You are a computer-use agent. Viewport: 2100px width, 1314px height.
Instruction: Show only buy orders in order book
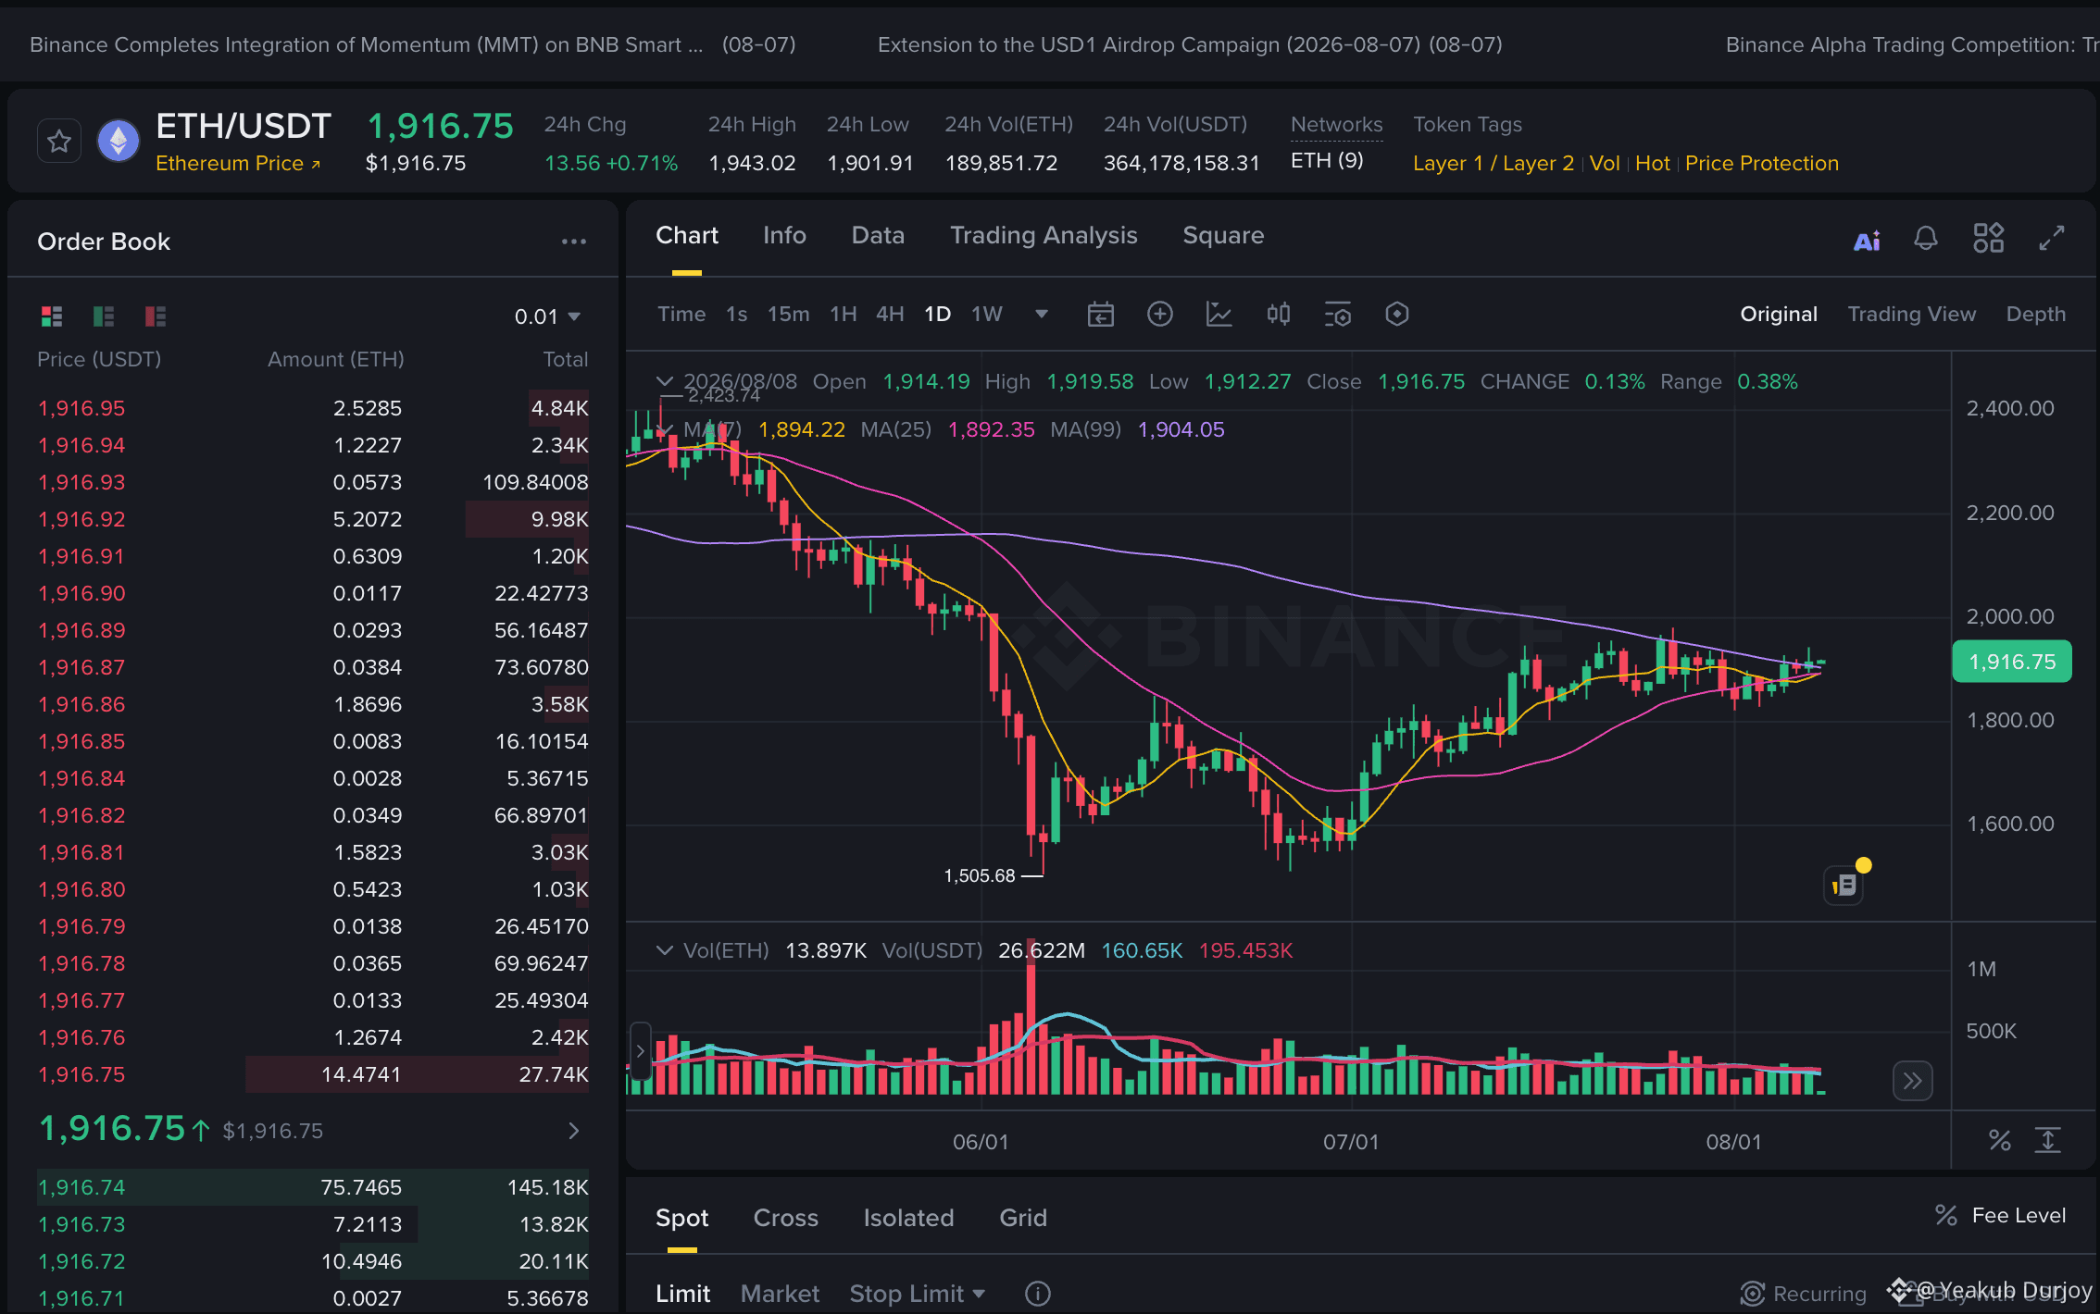click(104, 316)
